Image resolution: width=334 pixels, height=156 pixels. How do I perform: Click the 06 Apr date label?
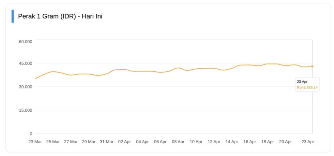tap(160, 142)
